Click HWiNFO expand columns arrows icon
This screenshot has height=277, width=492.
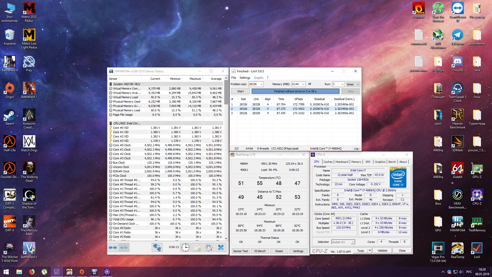coord(113,248)
